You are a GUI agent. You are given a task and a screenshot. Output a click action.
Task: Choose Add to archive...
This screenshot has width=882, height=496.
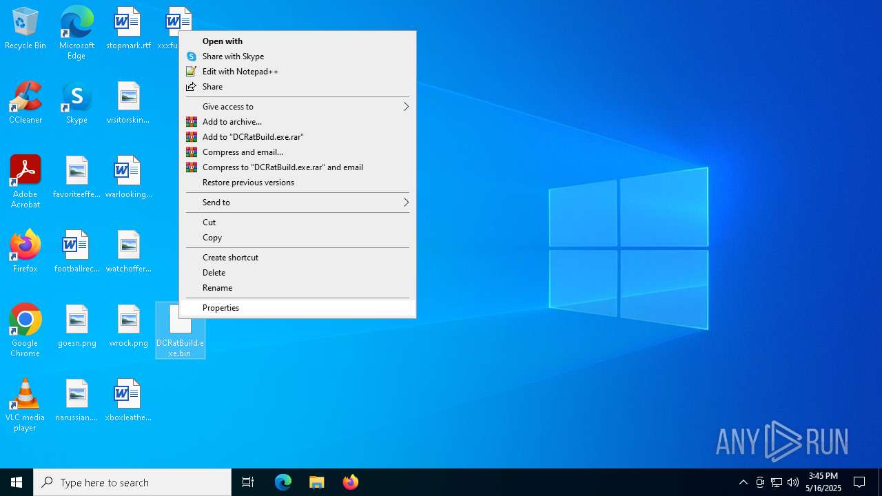(x=298, y=122)
